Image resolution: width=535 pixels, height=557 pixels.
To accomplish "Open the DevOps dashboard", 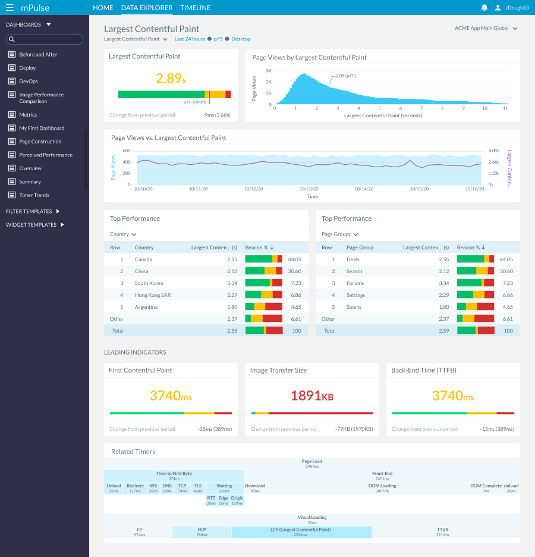I will coord(29,81).
